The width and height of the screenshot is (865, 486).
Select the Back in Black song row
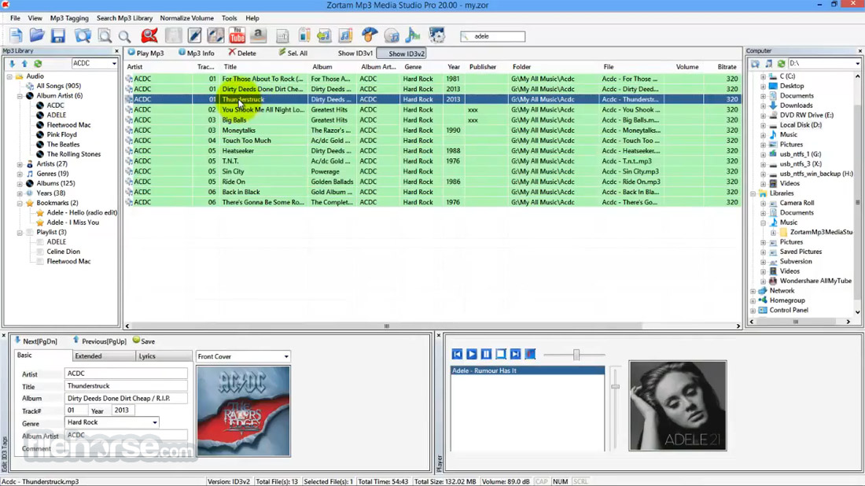432,192
